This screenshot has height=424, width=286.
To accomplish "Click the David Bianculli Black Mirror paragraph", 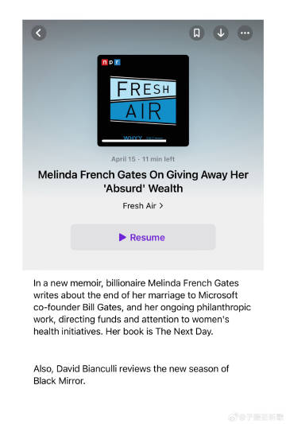I will click(131, 375).
